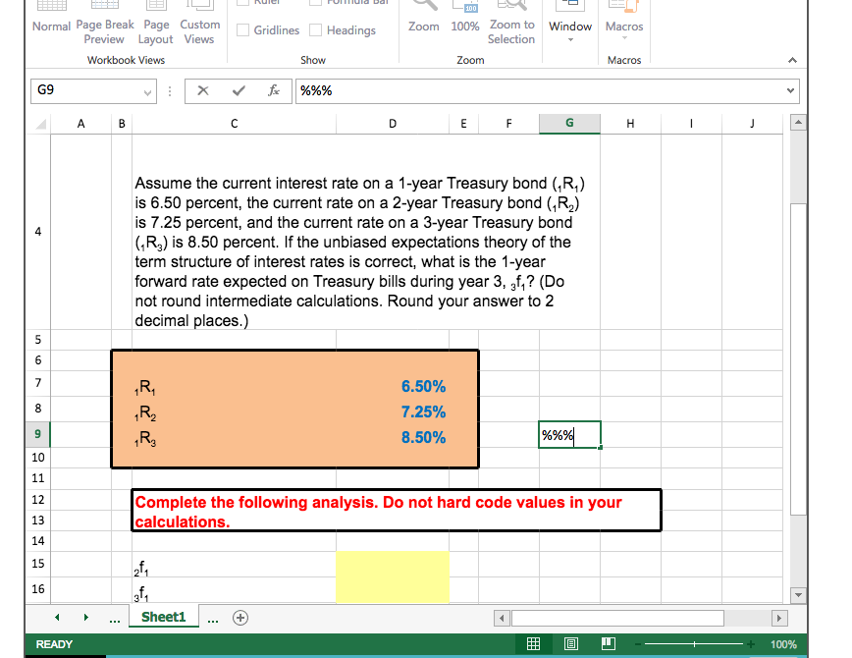The height and width of the screenshot is (658, 852).
Task: Add a new sheet with plus
Action: pyautogui.click(x=240, y=618)
